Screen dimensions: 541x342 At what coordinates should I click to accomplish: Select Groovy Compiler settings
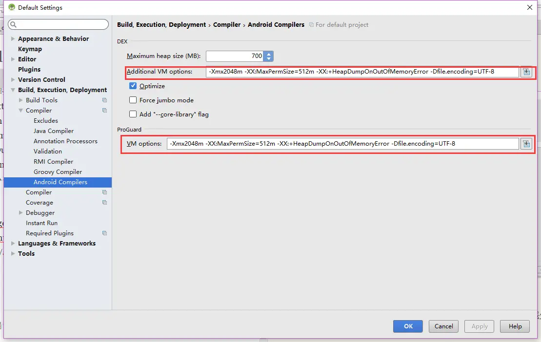pyautogui.click(x=58, y=172)
